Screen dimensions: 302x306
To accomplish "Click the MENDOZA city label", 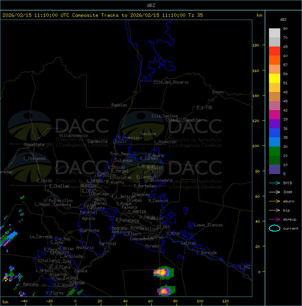I will pyautogui.click(x=88, y=186).
